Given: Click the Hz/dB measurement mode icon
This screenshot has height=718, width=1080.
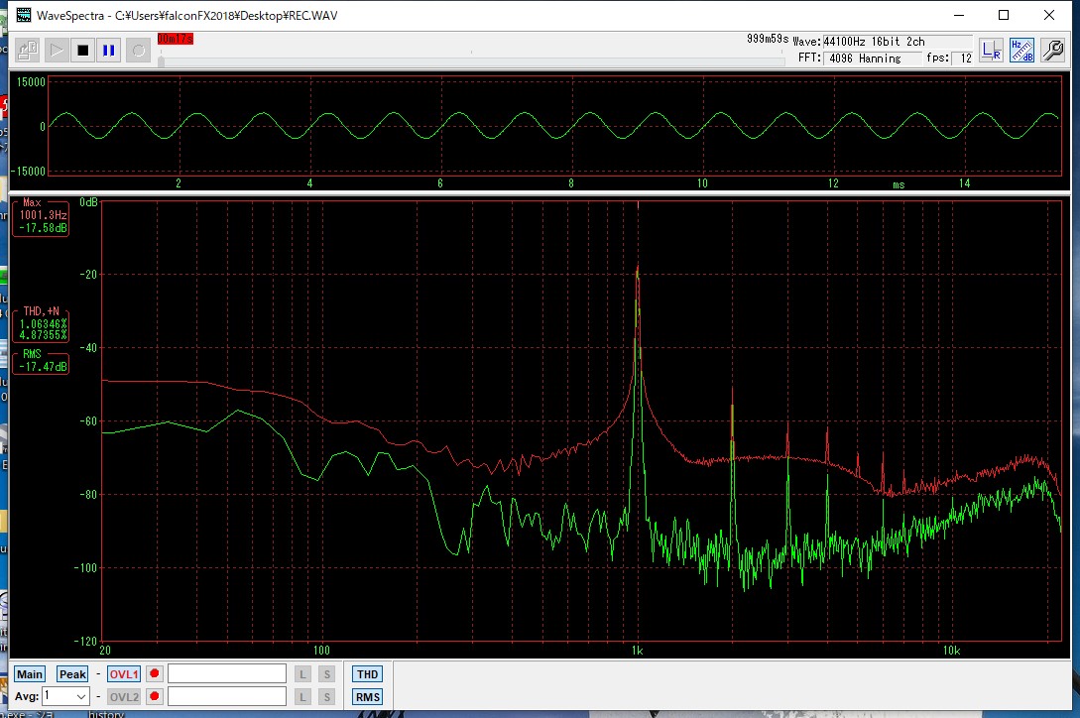Looking at the screenshot, I should pyautogui.click(x=1021, y=51).
